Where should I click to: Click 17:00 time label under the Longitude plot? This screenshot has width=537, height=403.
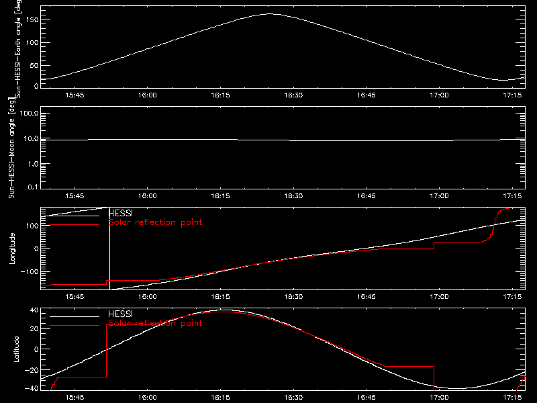pyautogui.click(x=440, y=296)
